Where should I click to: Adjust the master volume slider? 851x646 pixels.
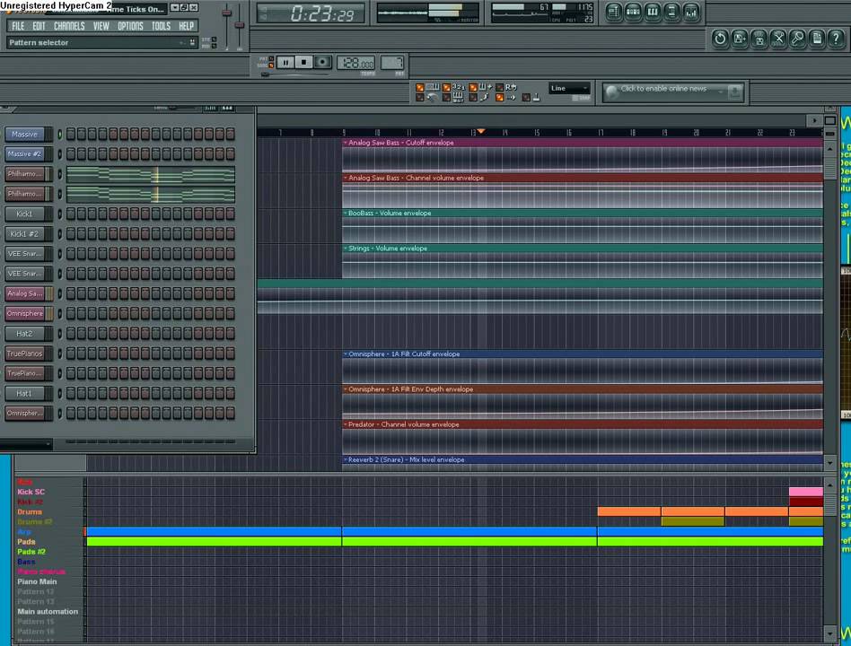[227, 14]
